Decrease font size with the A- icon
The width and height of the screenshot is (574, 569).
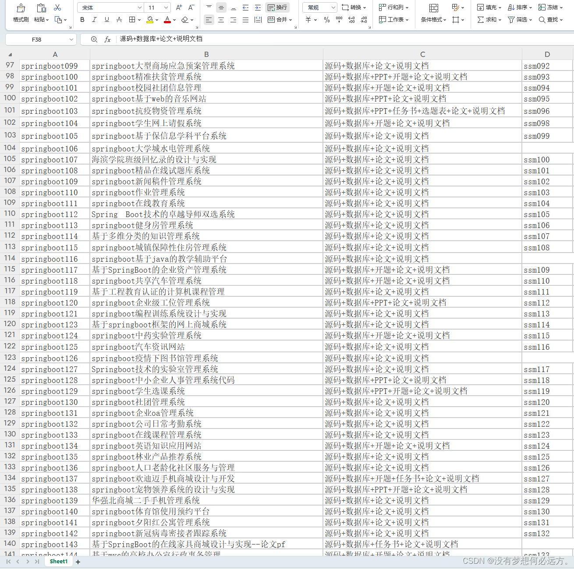[x=191, y=7]
